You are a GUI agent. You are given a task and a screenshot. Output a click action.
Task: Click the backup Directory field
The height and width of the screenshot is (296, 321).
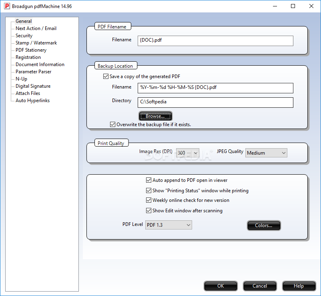(x=215, y=103)
